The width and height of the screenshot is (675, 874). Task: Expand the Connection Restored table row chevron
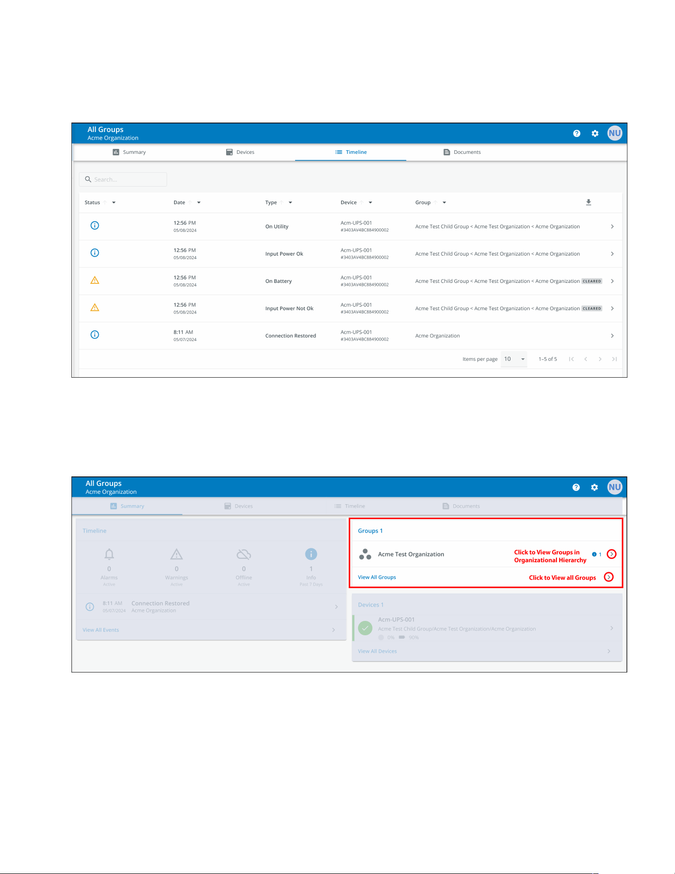613,336
